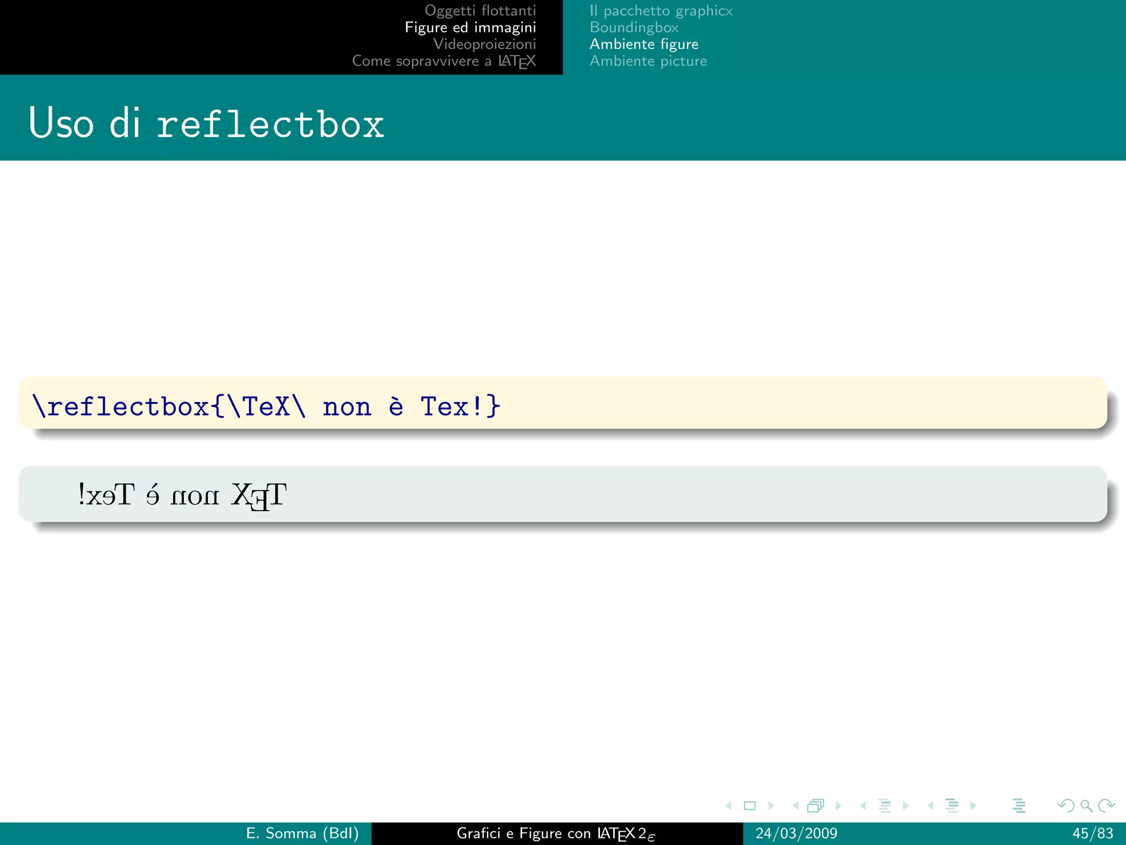Go to next section arrow
The image size is (1126, 845).
click(974, 806)
